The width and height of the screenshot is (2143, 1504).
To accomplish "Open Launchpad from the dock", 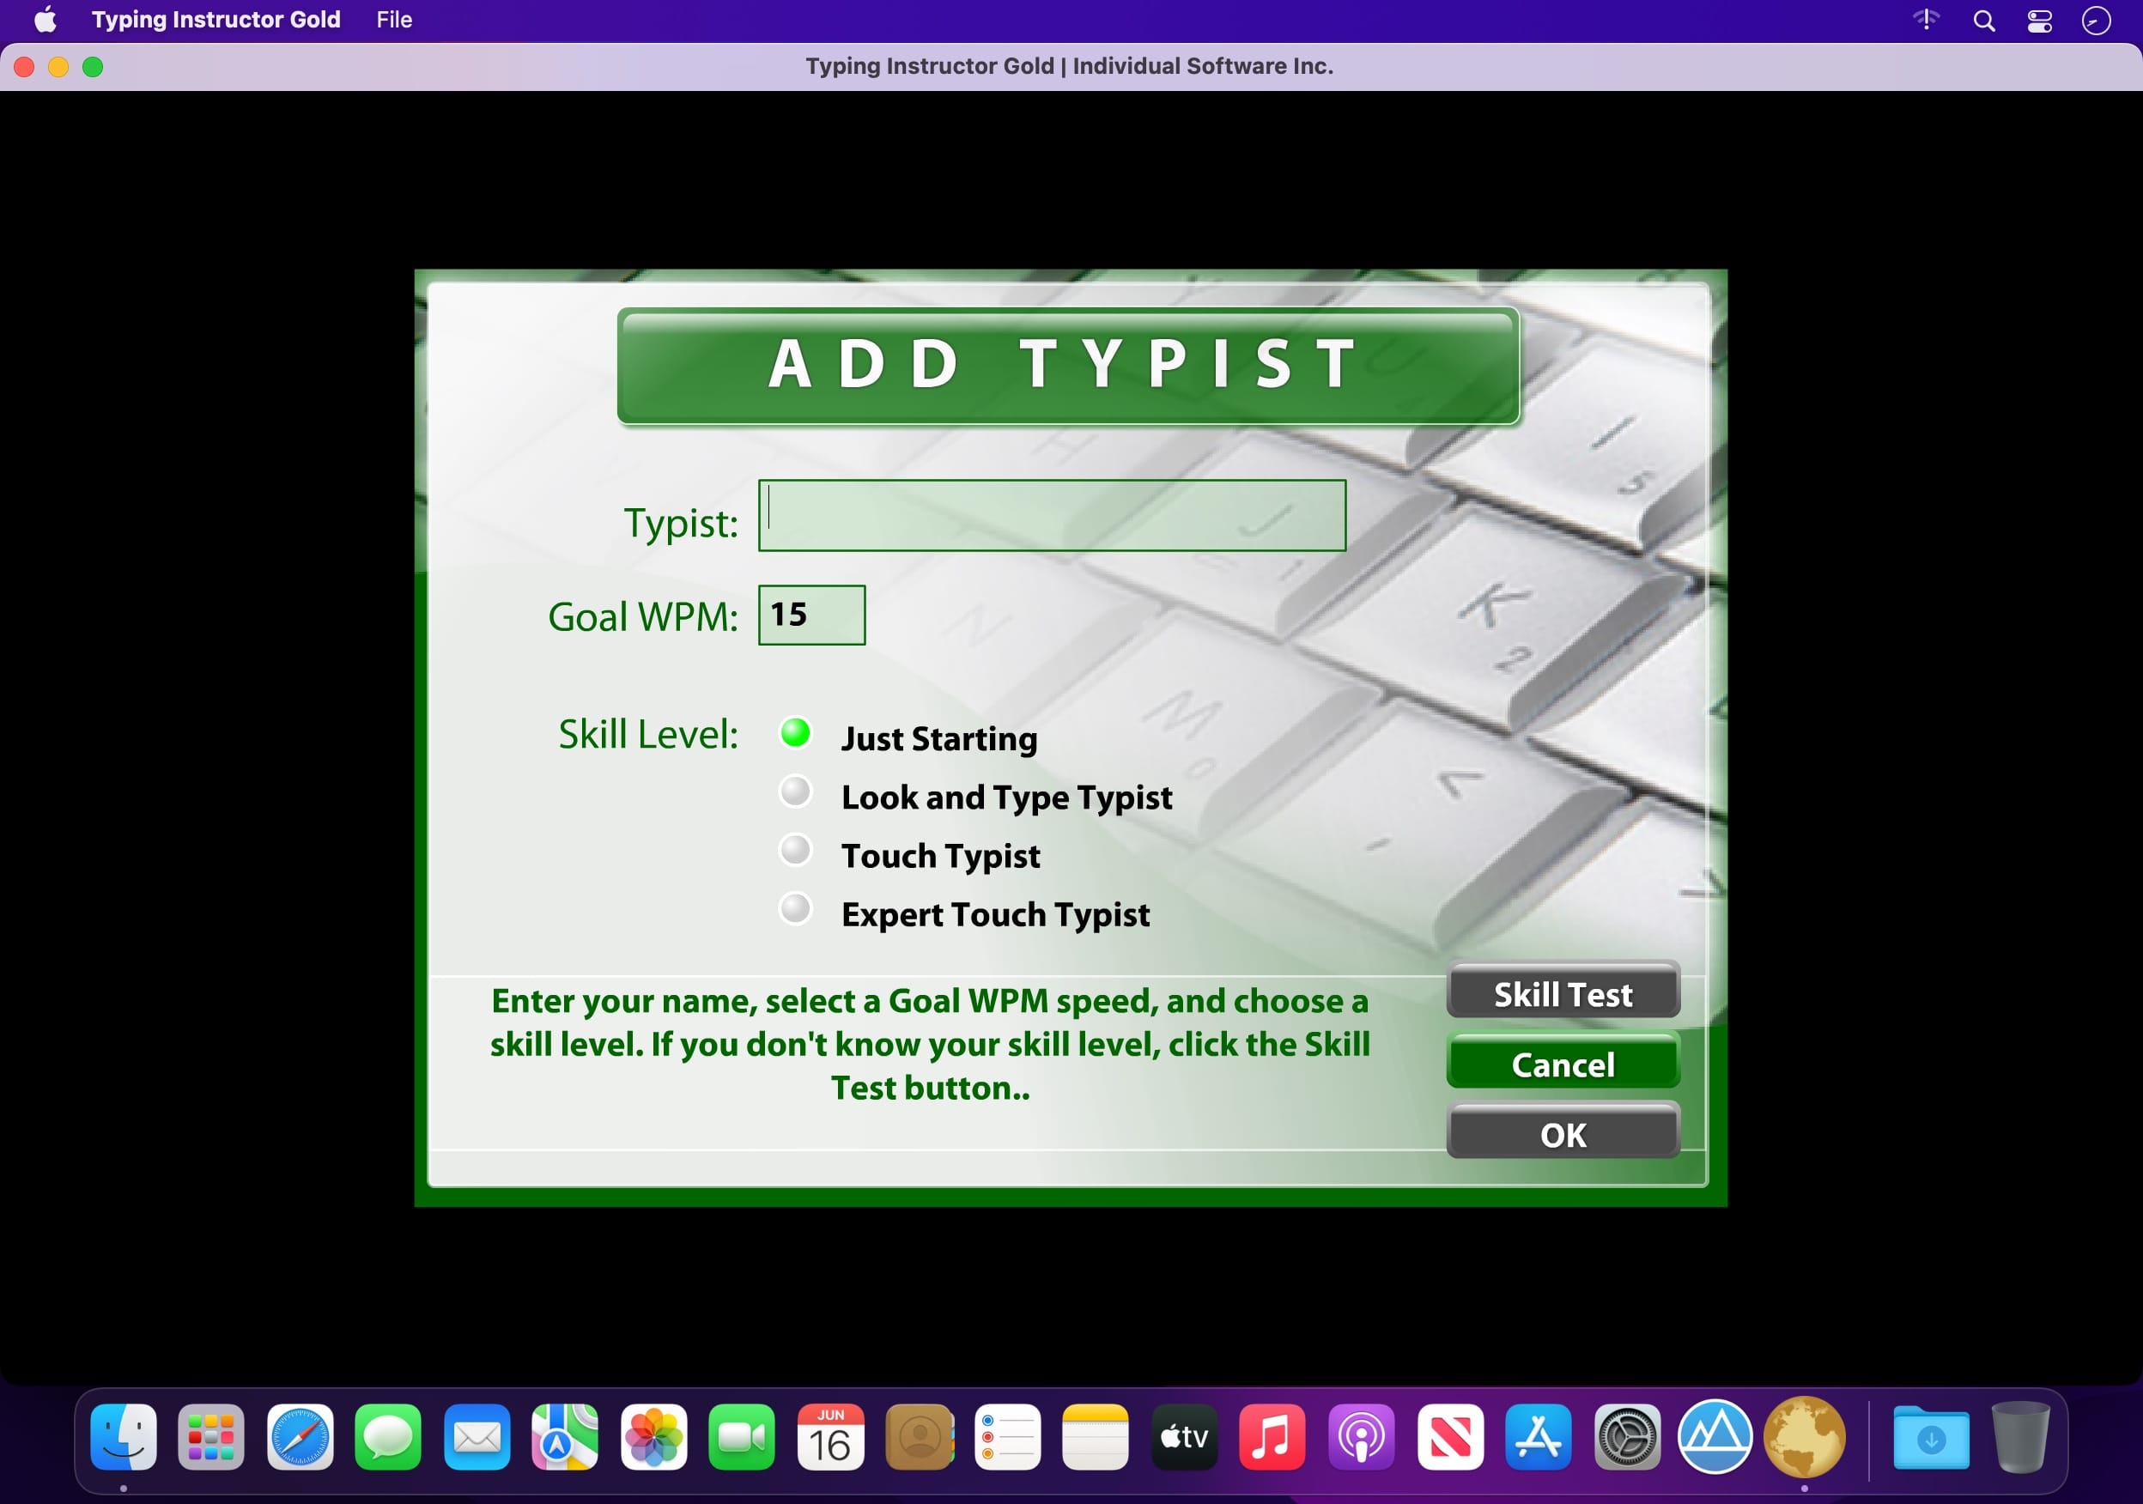I will 211,1438.
